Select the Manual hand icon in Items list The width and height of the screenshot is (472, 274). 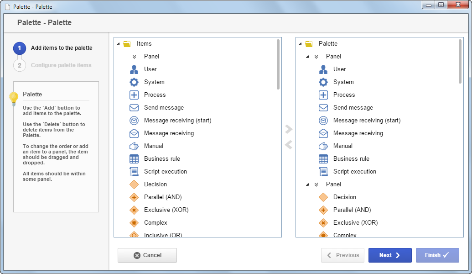[134, 146]
